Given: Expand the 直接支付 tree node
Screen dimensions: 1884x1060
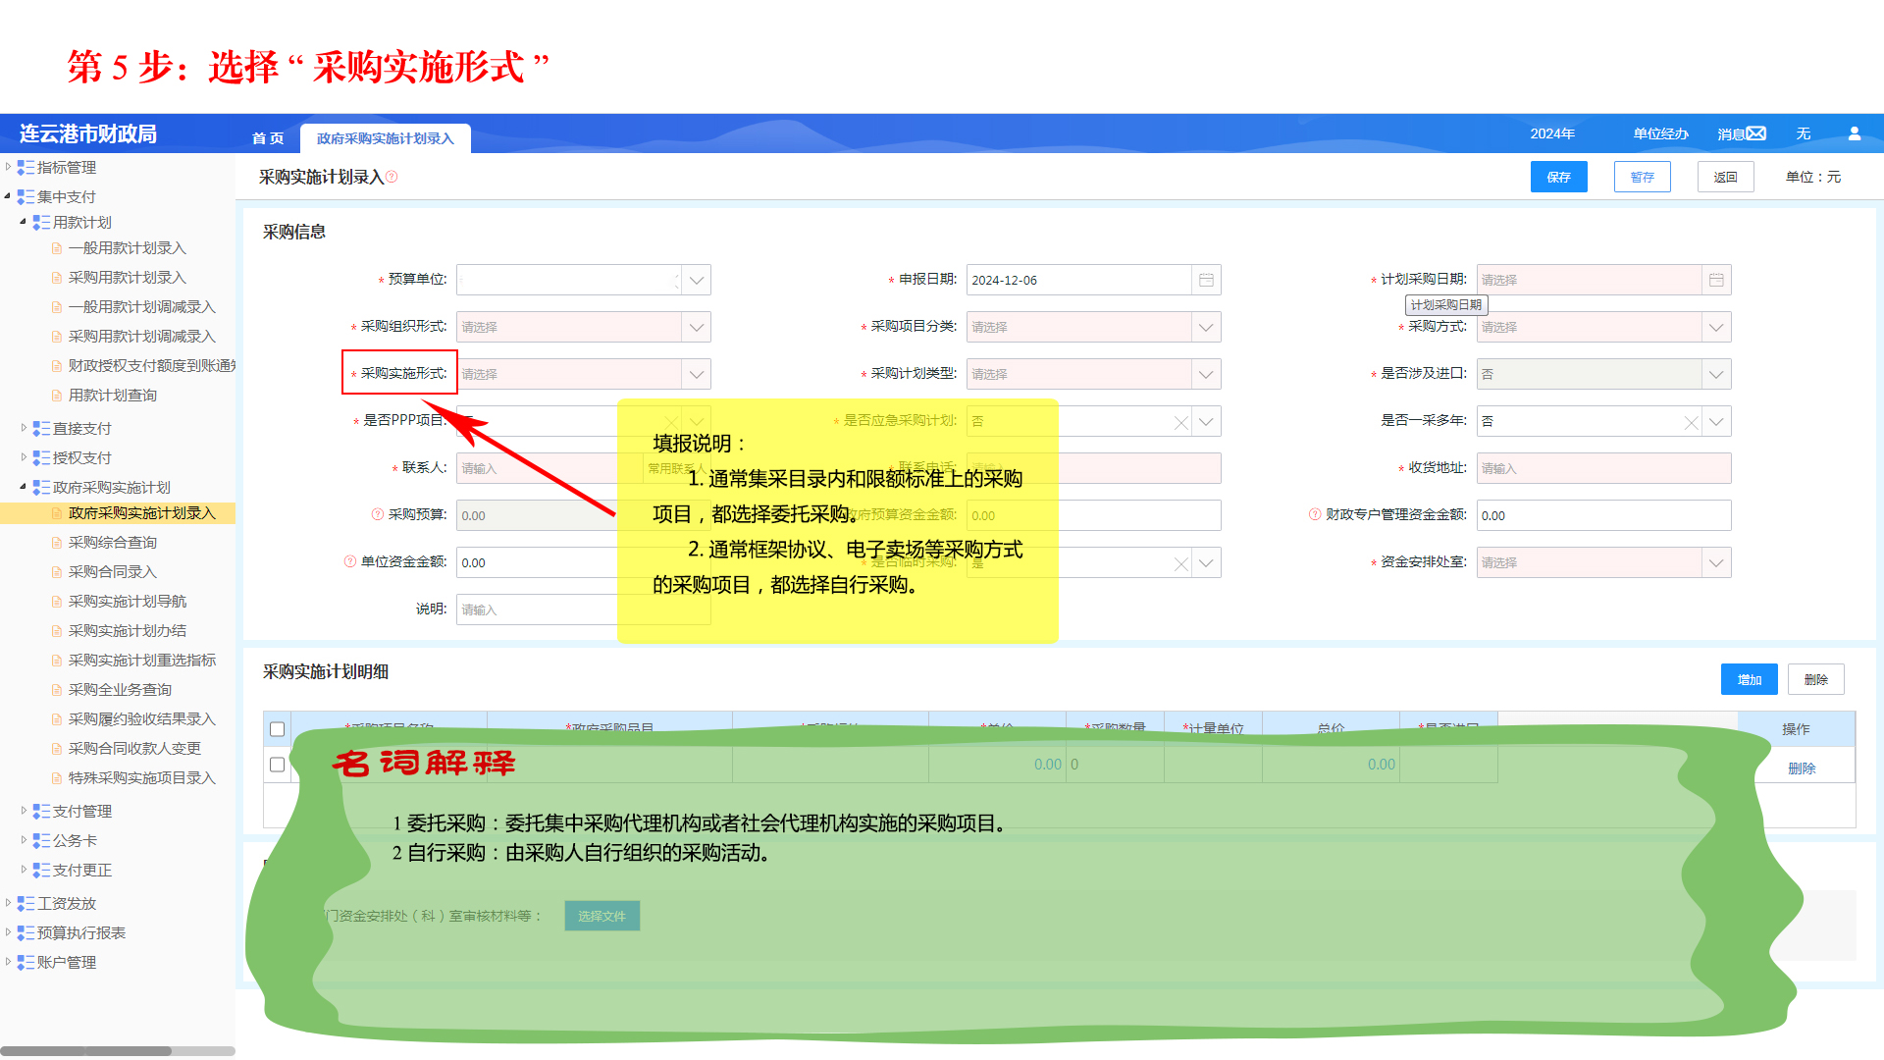Looking at the screenshot, I should click(x=24, y=428).
